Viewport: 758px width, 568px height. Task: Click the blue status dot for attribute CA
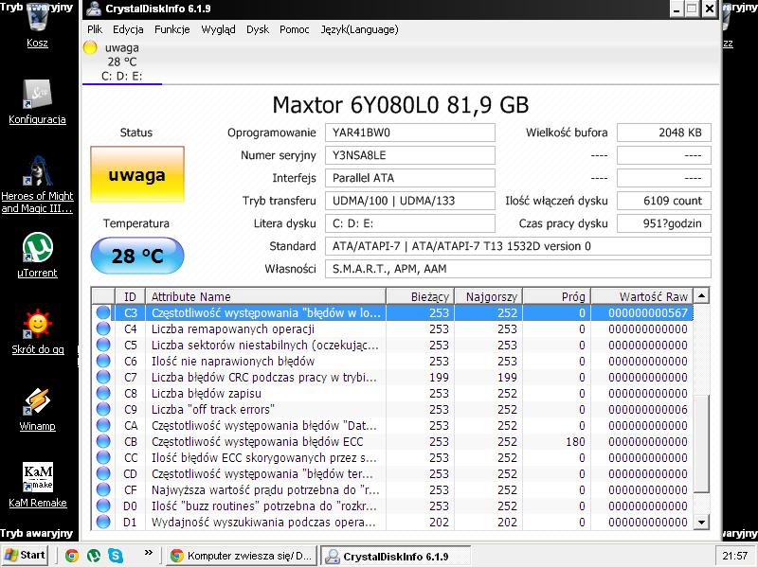point(103,425)
